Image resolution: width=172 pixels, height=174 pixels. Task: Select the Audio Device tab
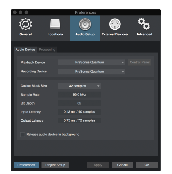[x=25, y=50]
